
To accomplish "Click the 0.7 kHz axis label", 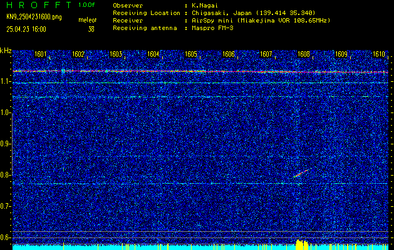I will 4,206.
